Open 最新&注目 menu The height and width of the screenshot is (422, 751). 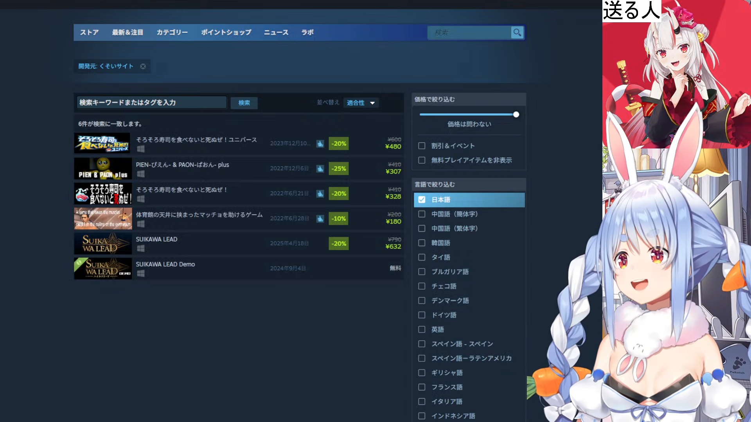[x=128, y=32]
